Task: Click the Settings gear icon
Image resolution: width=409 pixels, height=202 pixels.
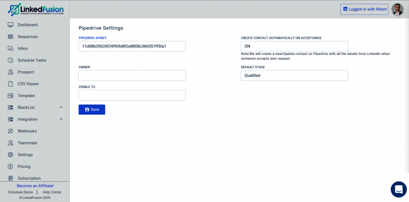Action: click(x=11, y=155)
